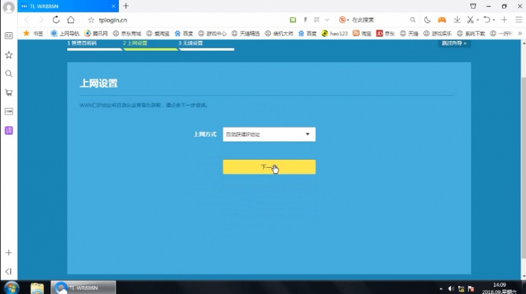Open the browser hamburger menu
The image size is (526, 294).
point(519,20)
